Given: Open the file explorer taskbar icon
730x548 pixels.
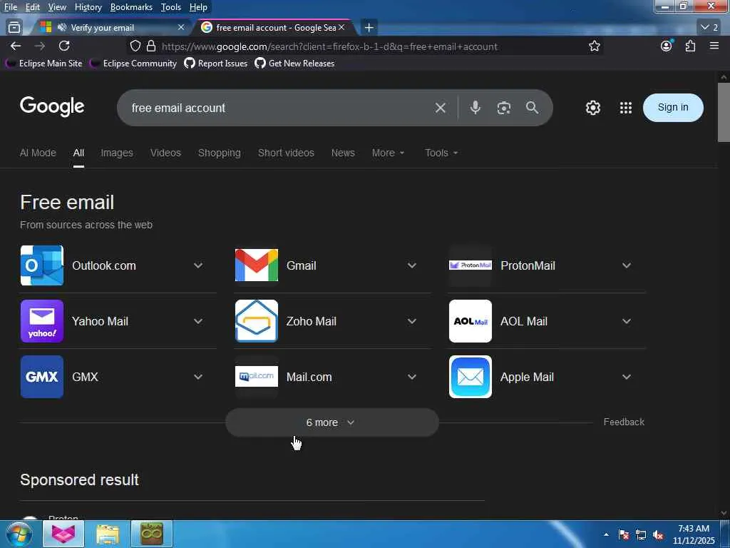Looking at the screenshot, I should tap(108, 534).
